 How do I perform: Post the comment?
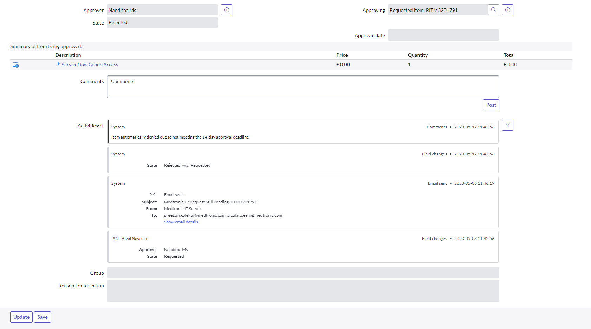click(x=491, y=105)
